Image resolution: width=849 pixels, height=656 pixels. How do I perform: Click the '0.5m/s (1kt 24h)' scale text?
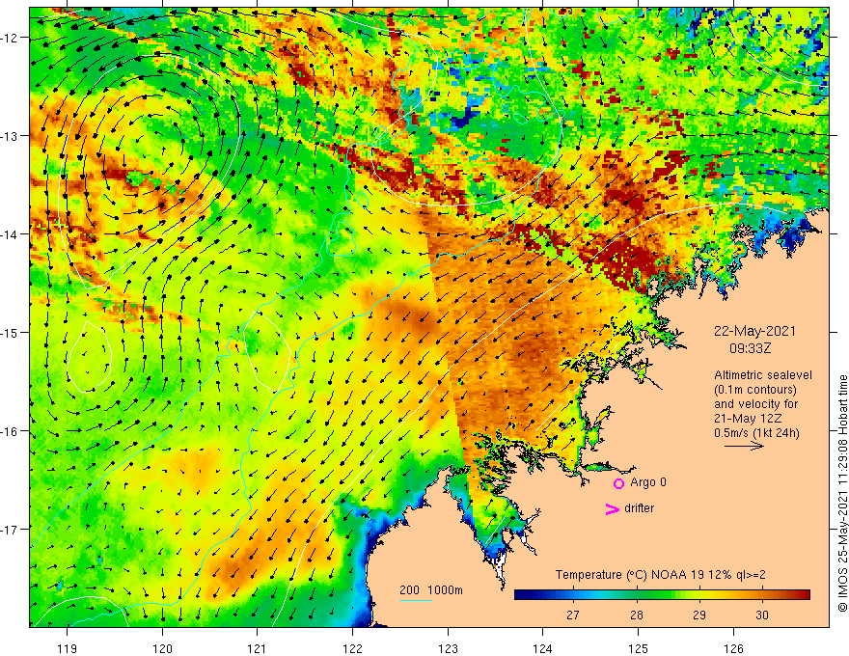(756, 433)
